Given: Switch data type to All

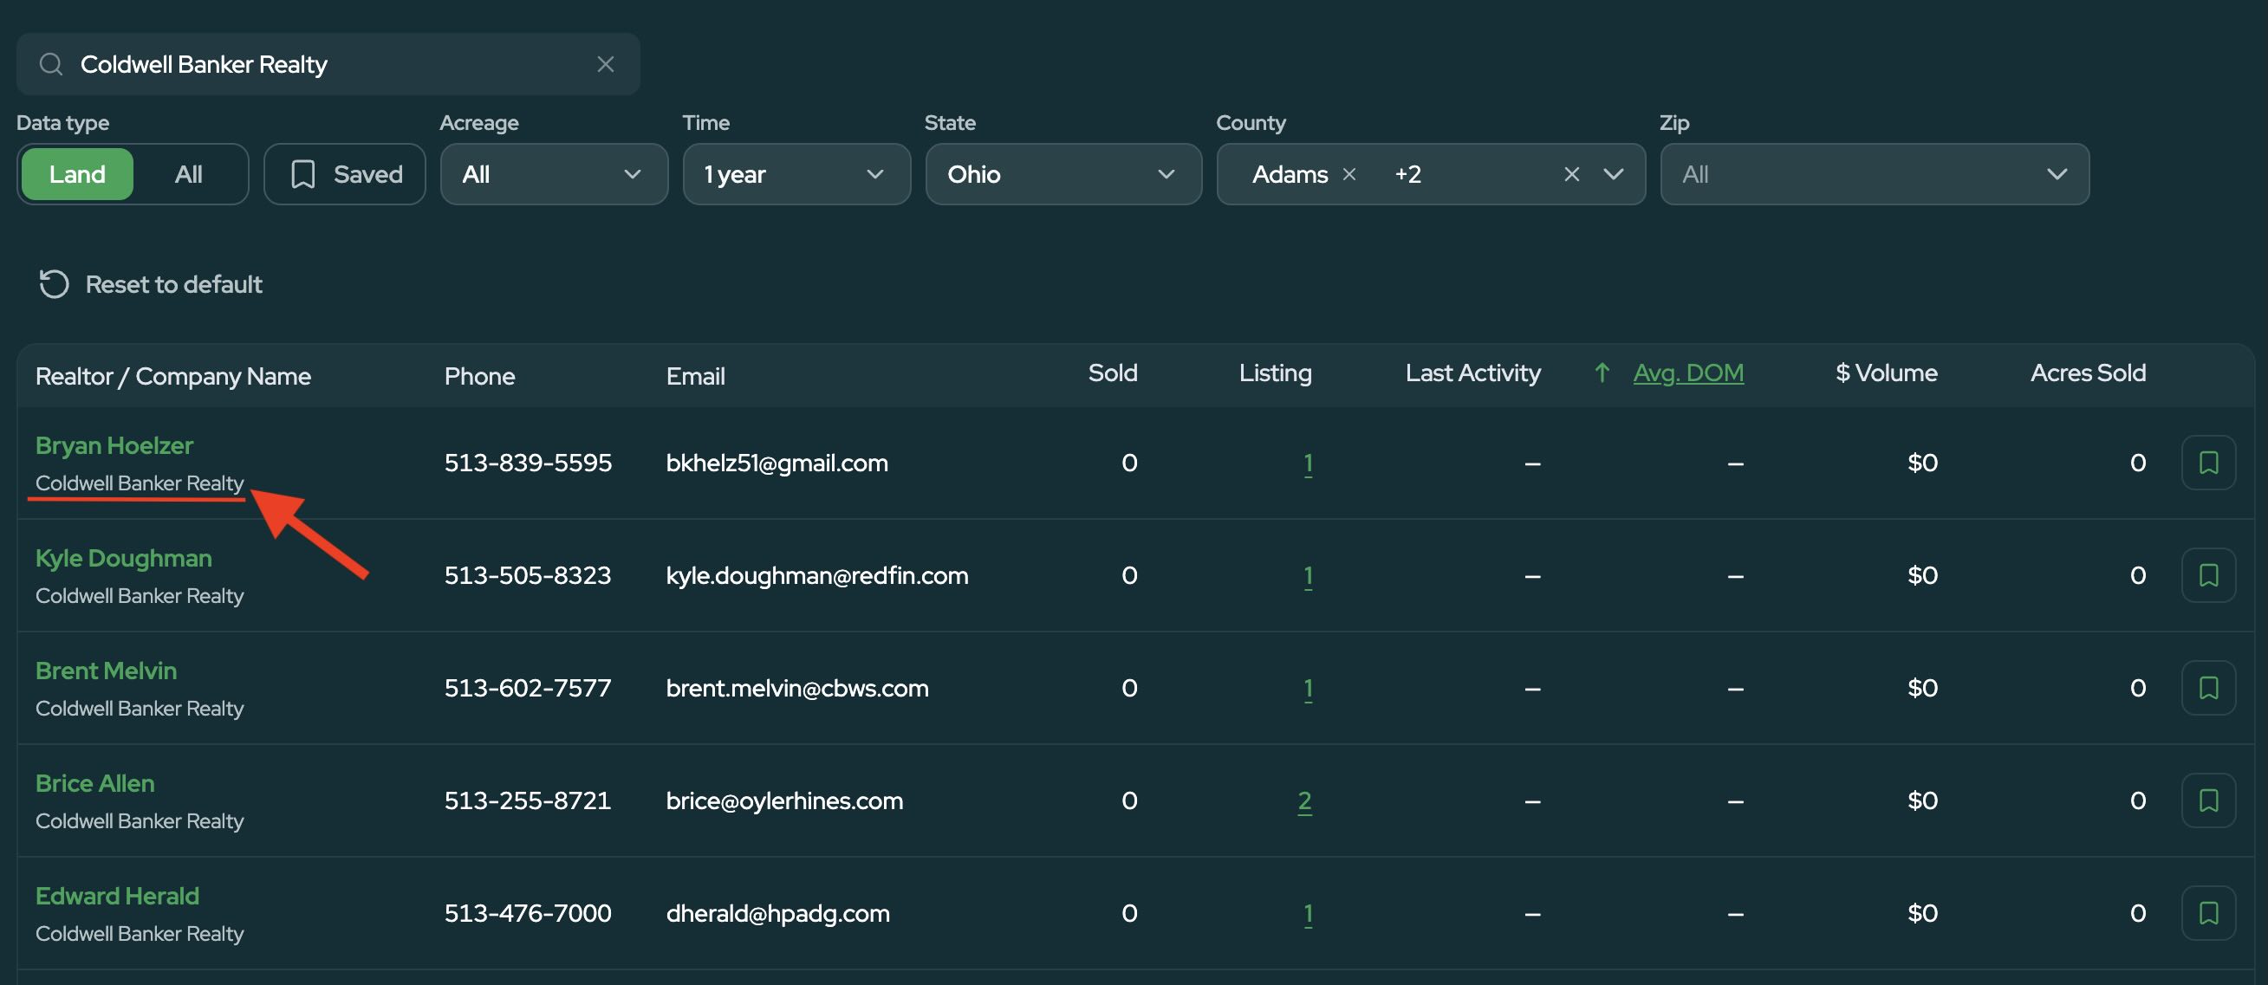Looking at the screenshot, I should coord(188,174).
